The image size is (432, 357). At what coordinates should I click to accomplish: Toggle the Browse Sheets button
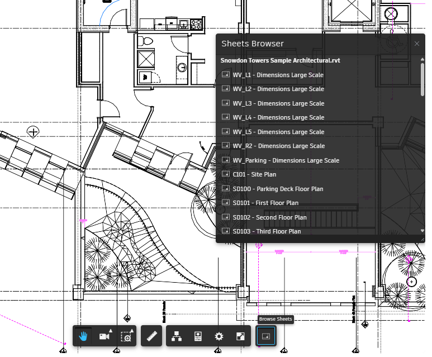click(267, 336)
